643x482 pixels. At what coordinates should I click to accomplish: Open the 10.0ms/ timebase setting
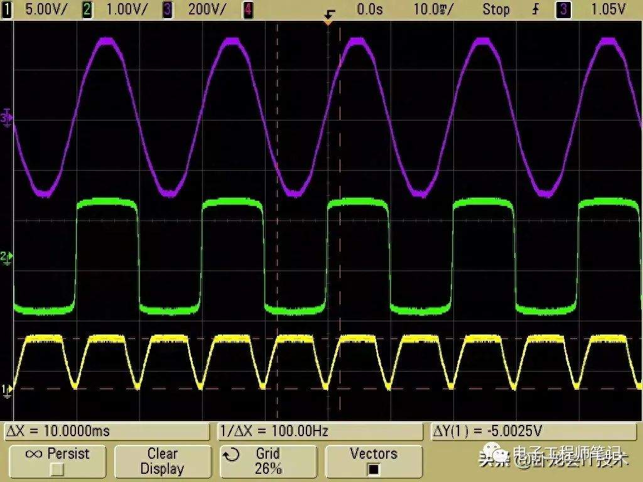[434, 9]
